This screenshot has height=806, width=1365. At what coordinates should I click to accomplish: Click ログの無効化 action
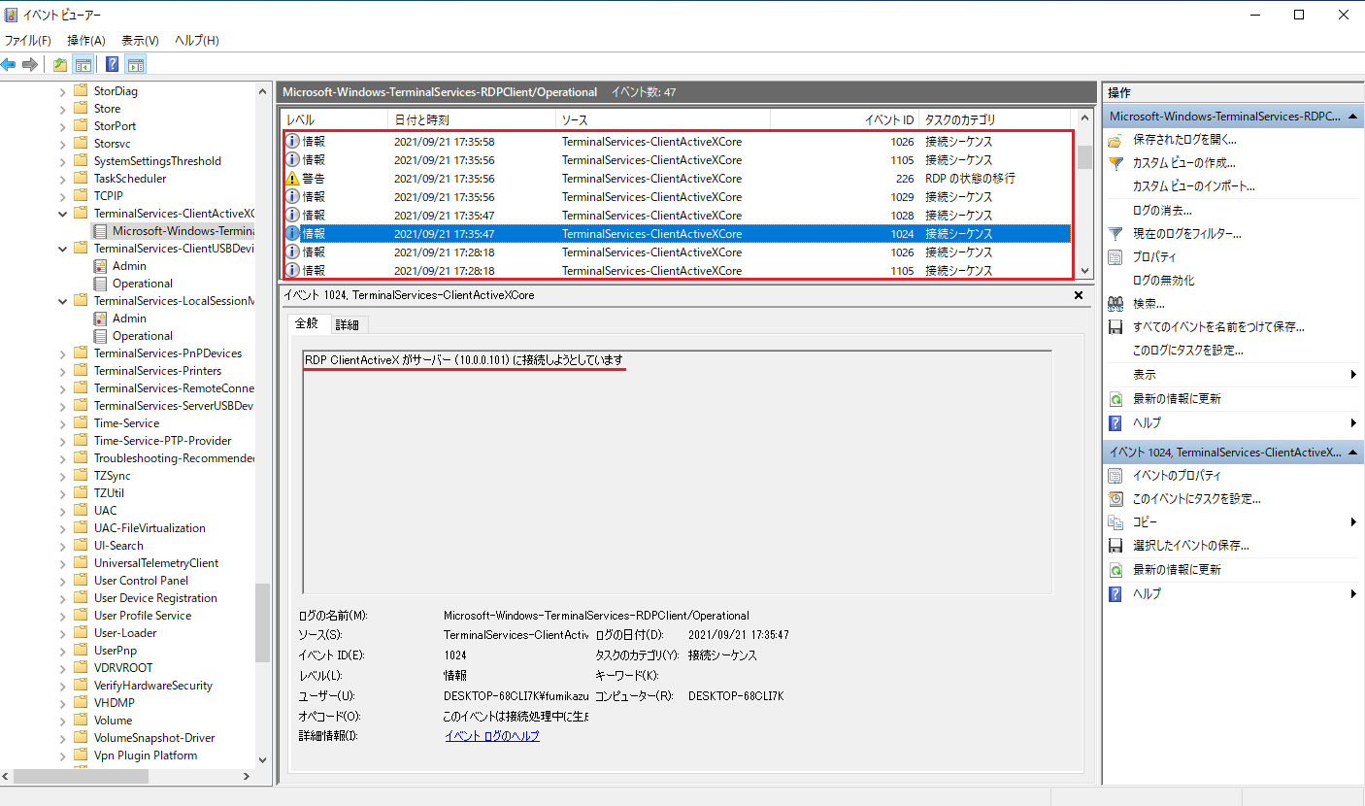1164,281
